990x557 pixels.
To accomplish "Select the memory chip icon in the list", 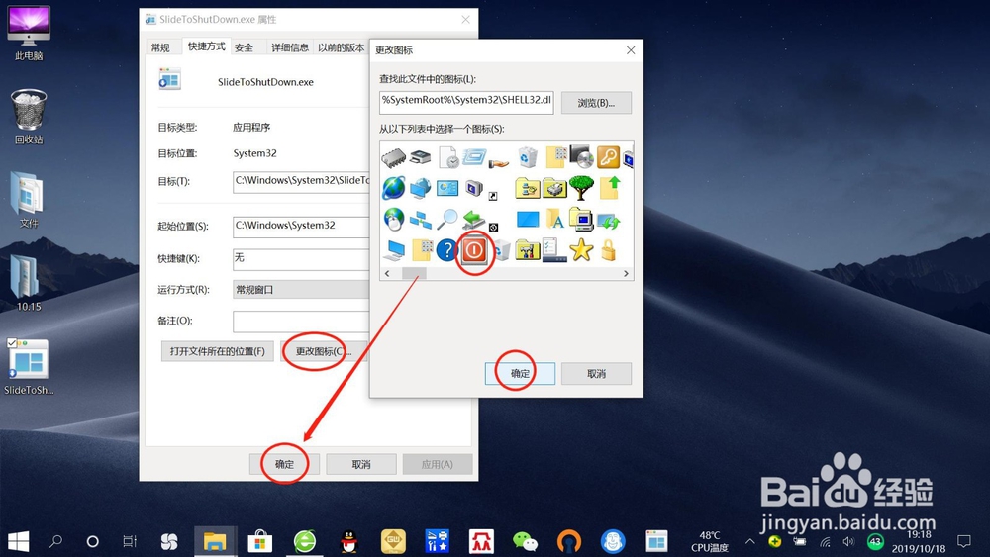I will point(393,157).
